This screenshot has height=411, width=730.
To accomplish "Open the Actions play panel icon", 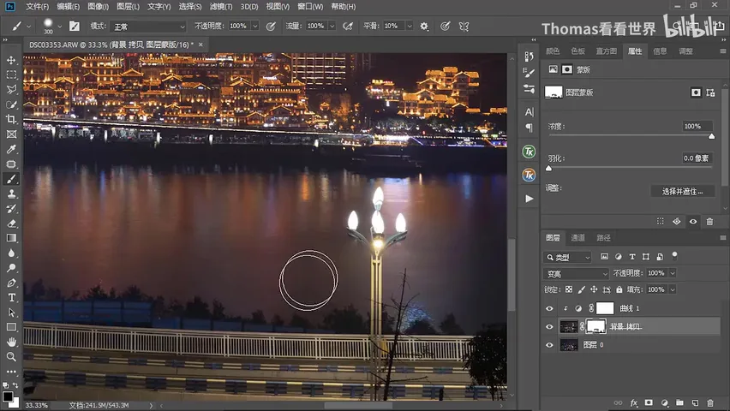I will point(530,199).
